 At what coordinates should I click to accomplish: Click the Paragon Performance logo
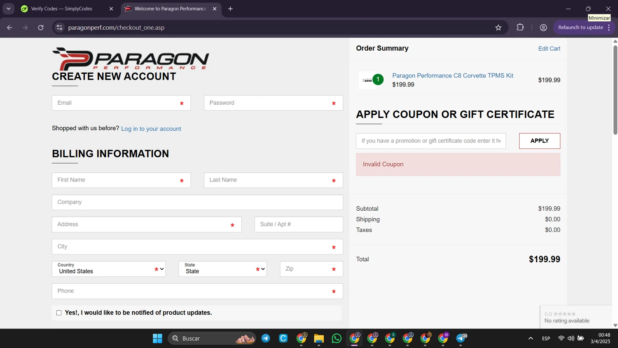pyautogui.click(x=131, y=59)
